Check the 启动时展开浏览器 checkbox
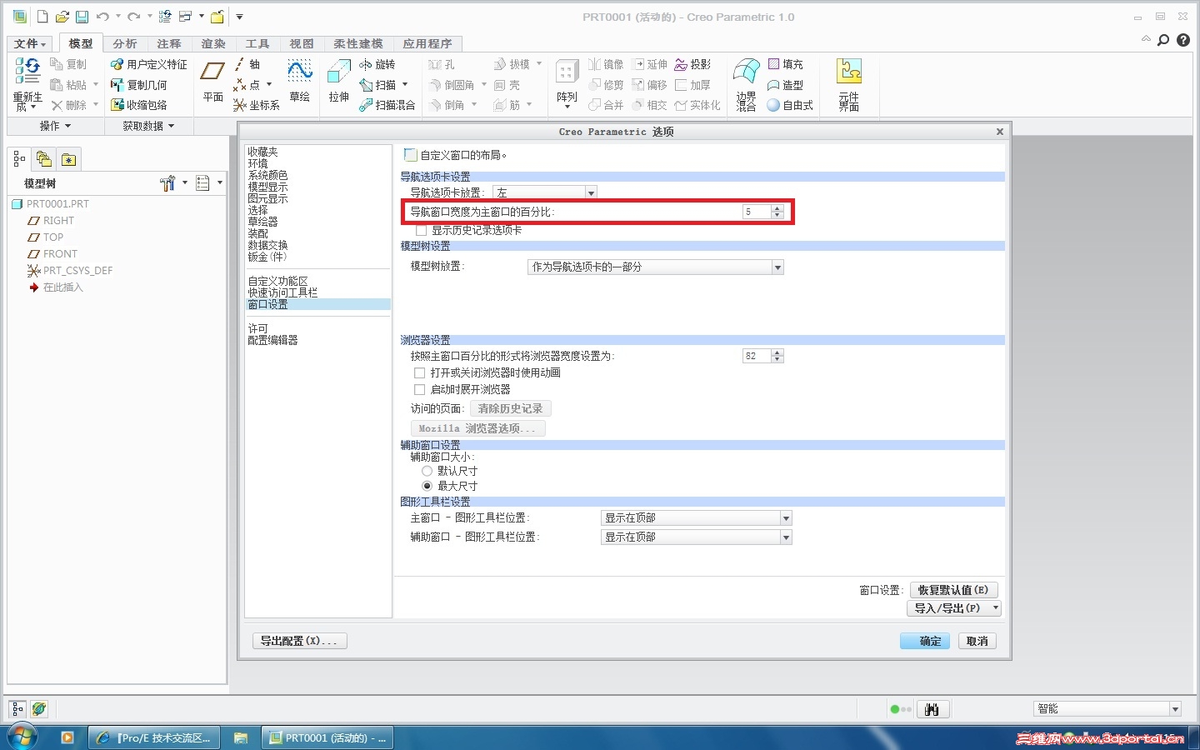1200x750 pixels. click(419, 389)
